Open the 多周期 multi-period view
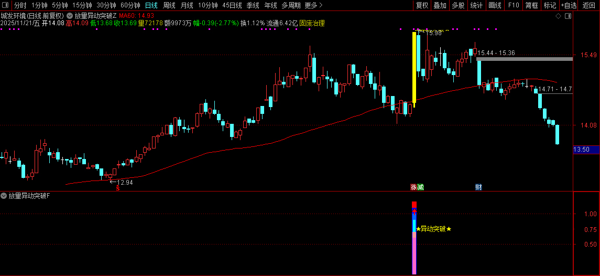600x276 pixels. 291,5
